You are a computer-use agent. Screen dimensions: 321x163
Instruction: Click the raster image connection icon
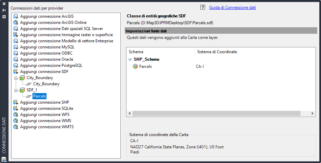click(16, 35)
